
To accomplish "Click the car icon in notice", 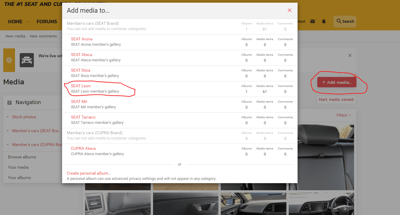I will [27, 60].
